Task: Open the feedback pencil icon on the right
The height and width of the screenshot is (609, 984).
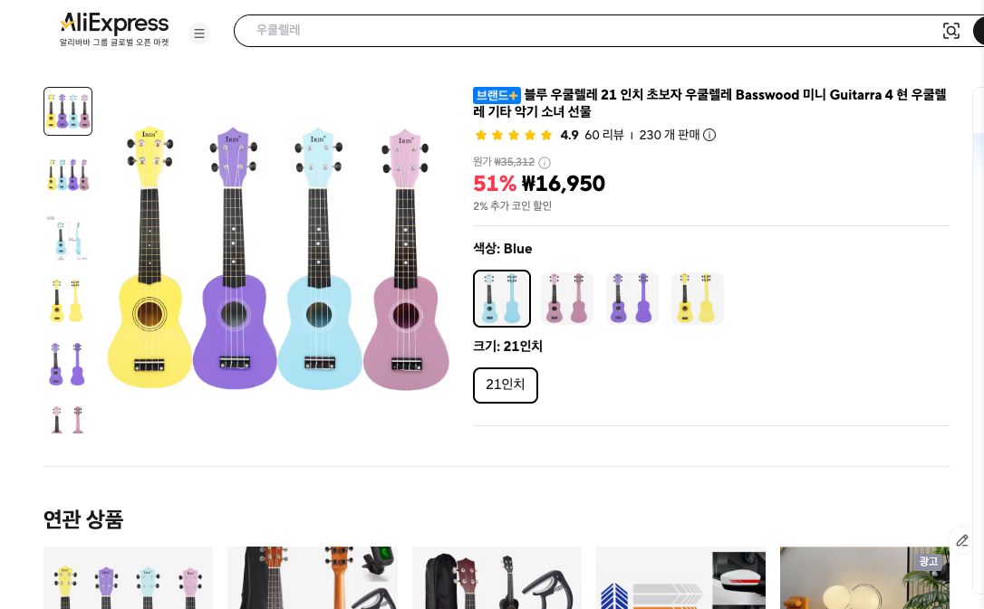Action: (x=962, y=540)
